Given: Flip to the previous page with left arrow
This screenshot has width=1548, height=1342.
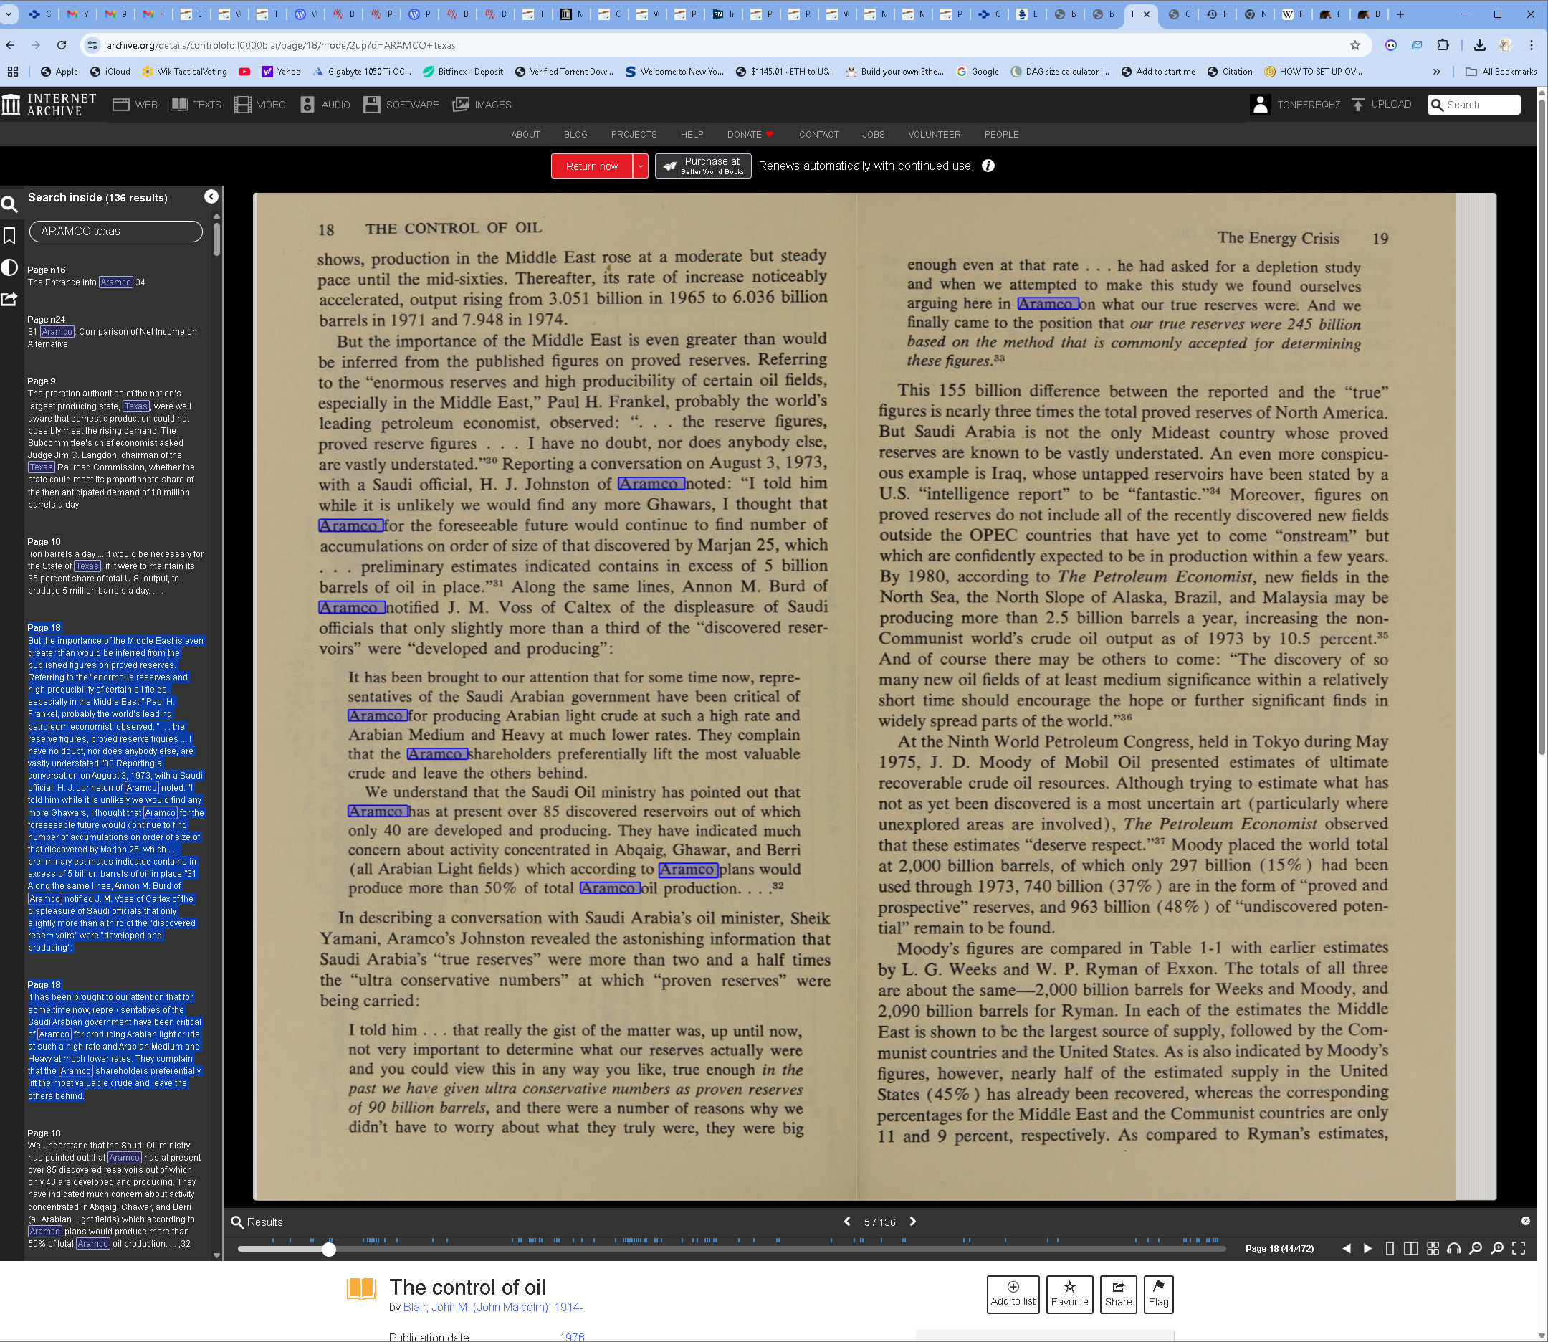Looking at the screenshot, I should 1347,1248.
